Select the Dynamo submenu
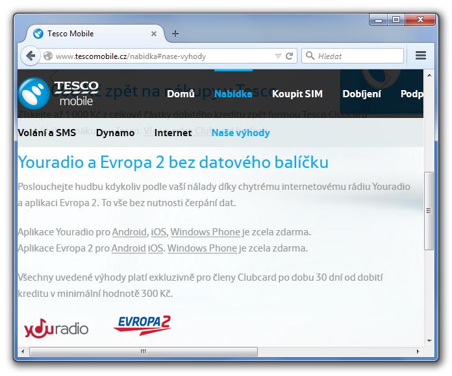Screen dimensions: 452x376 (x=115, y=133)
